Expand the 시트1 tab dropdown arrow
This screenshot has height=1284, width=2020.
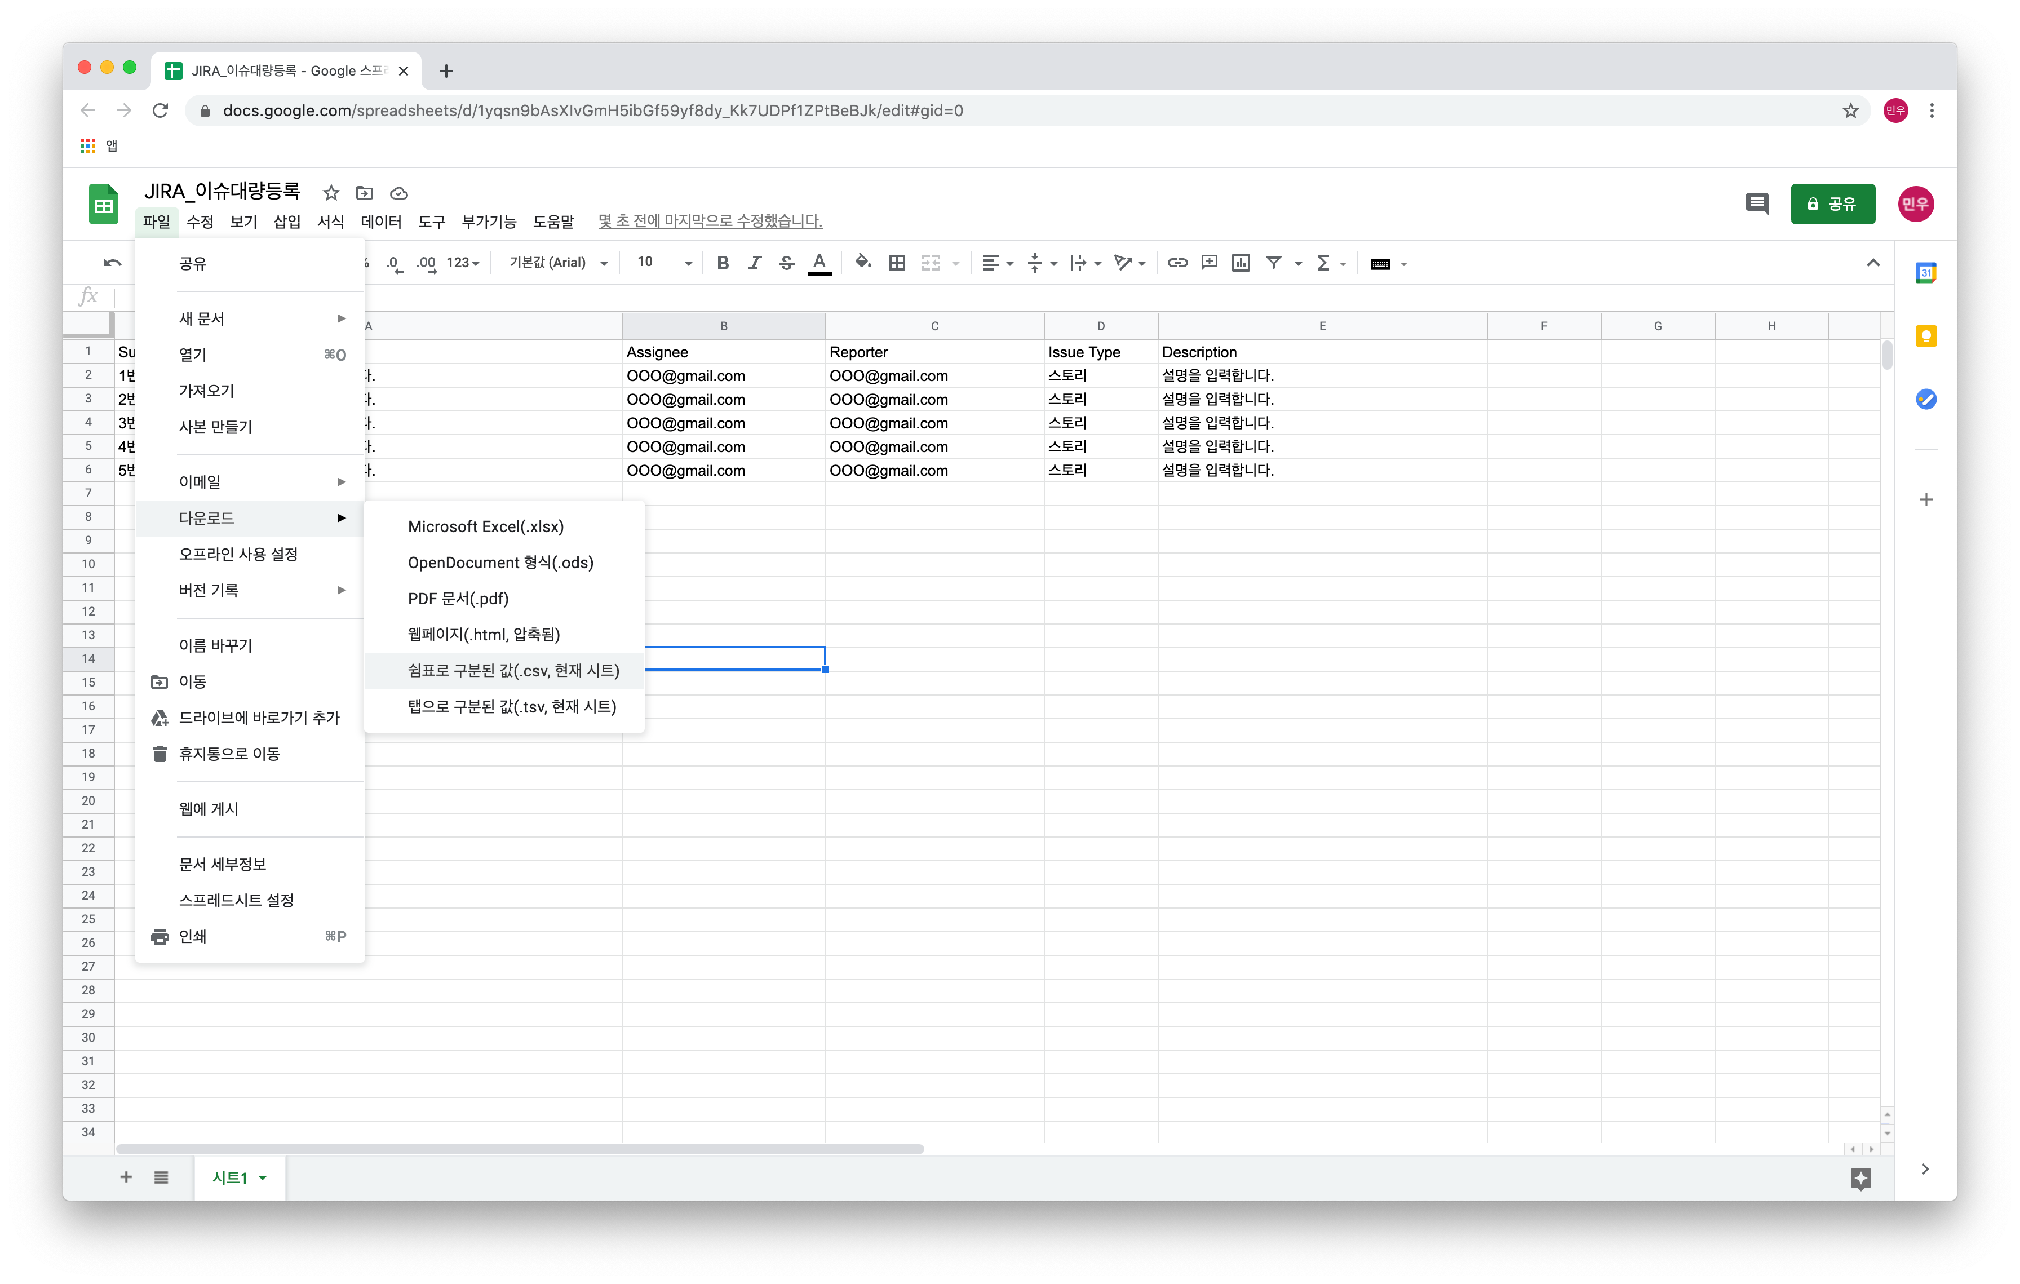click(263, 1177)
